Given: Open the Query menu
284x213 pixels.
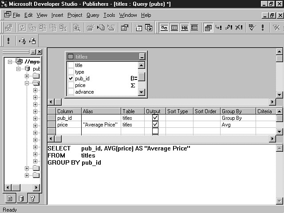Looking at the screenshot, I should 93,15.
